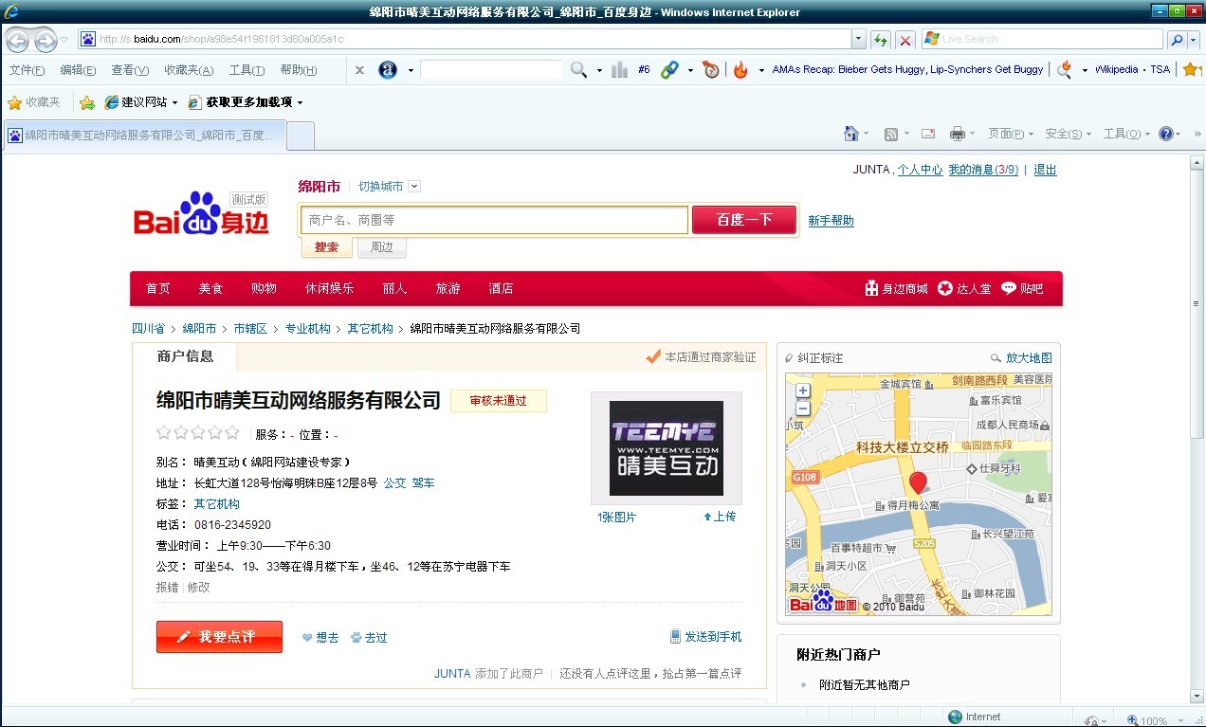Click the 新手帮助 link

coord(831,221)
